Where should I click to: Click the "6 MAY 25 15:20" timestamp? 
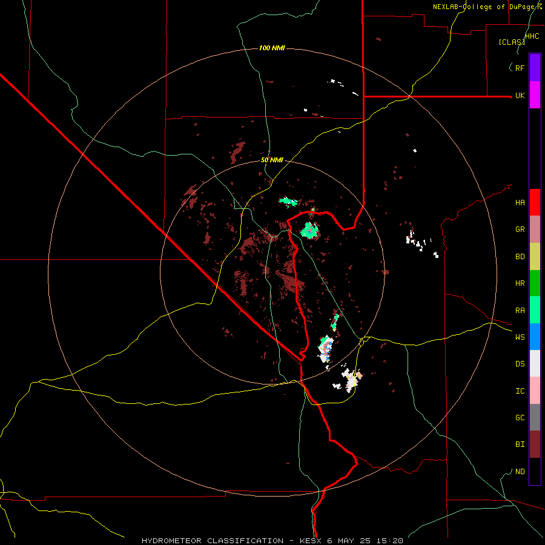365,541
